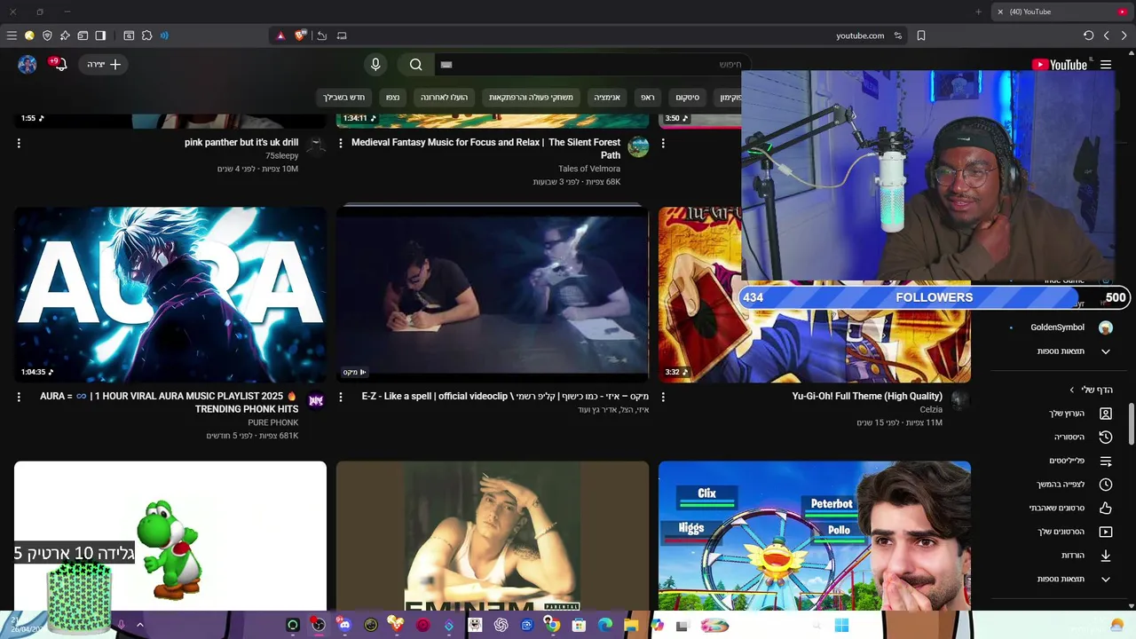1136x639 pixels.
Task: Select the ראפ filter chip
Action: 648,98
